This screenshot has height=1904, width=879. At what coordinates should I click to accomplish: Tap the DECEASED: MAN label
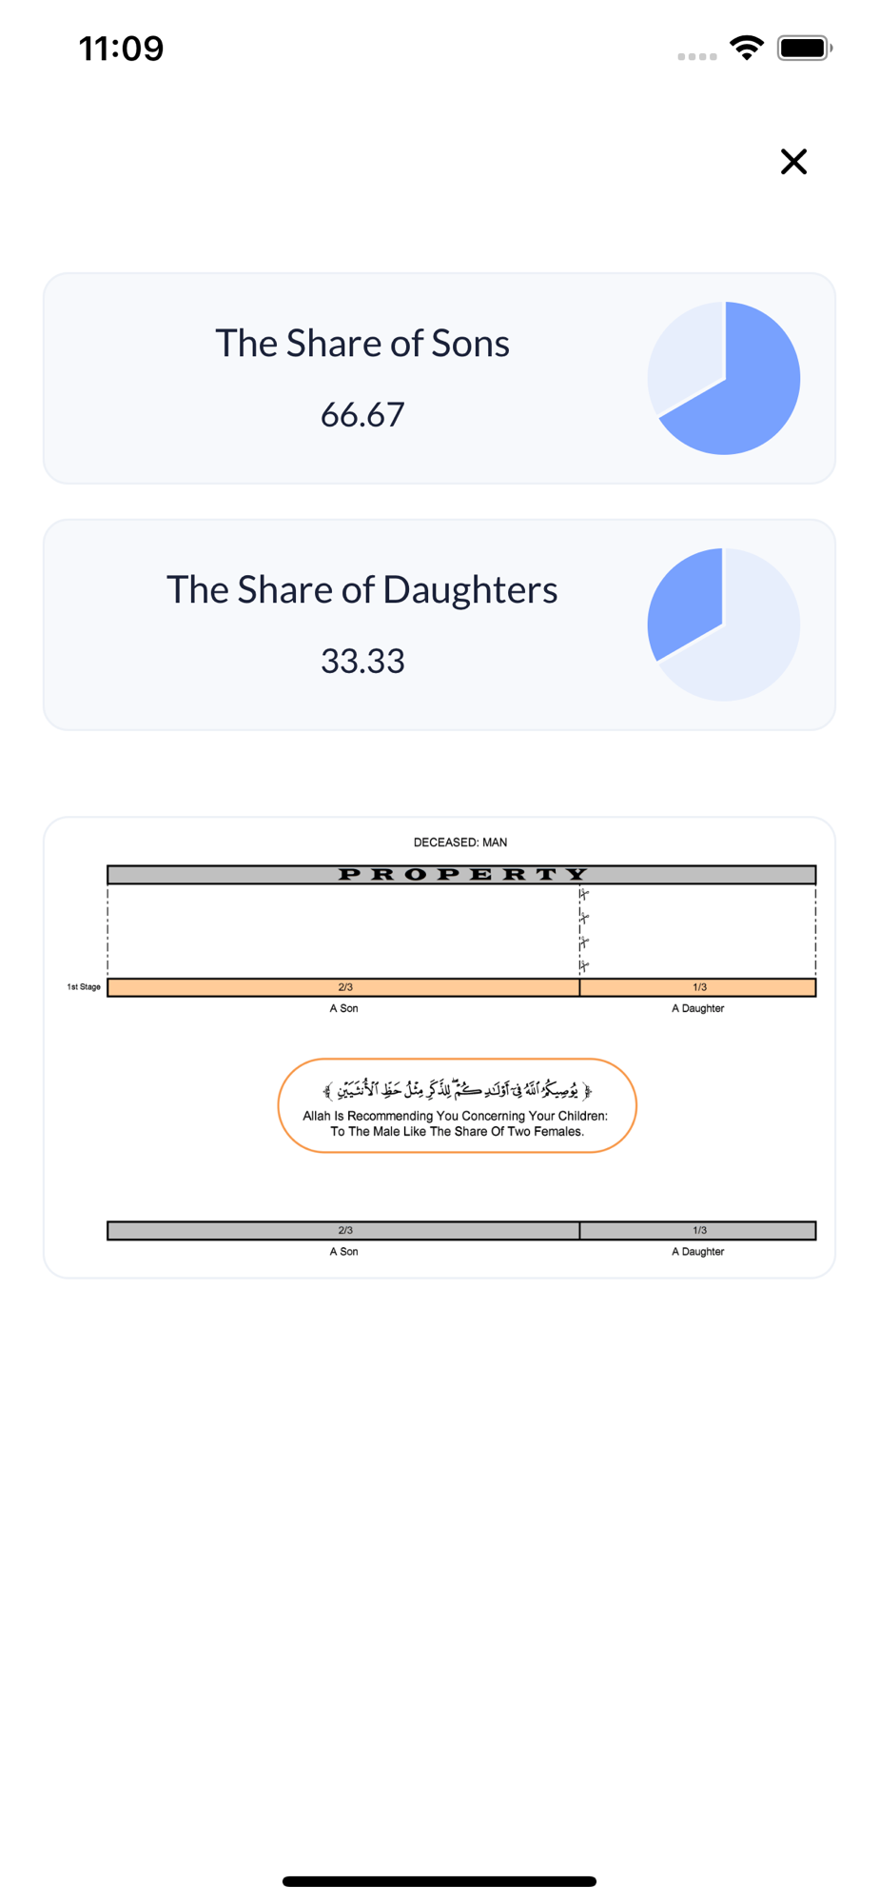[460, 843]
